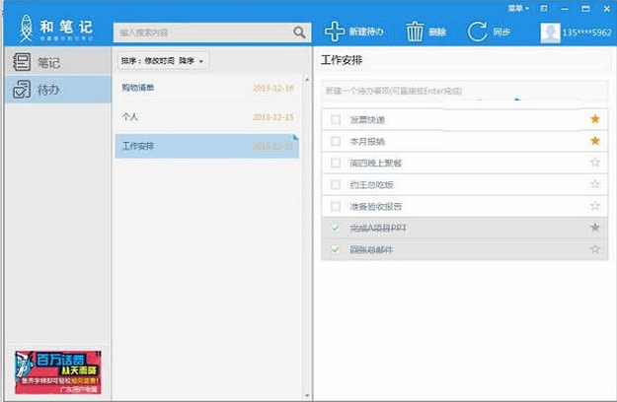Screen dimensions: 617x402
Task: Open the 排序 sort order dropdown
Action: [x=164, y=61]
